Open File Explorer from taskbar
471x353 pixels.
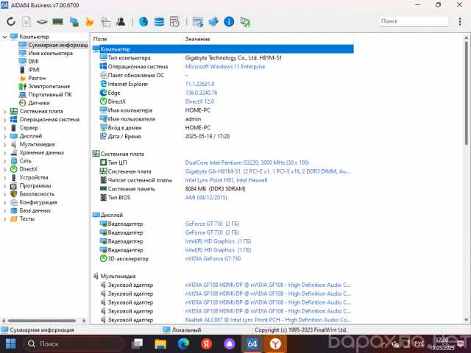tap(160, 344)
